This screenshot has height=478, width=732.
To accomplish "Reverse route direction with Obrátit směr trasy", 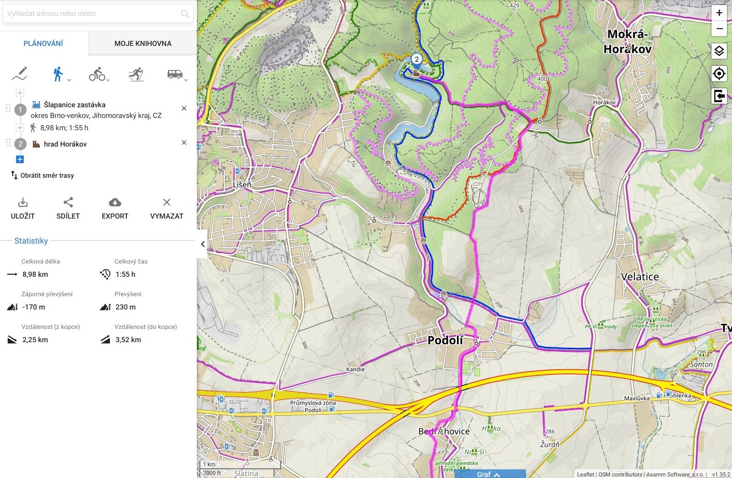I will (42, 175).
